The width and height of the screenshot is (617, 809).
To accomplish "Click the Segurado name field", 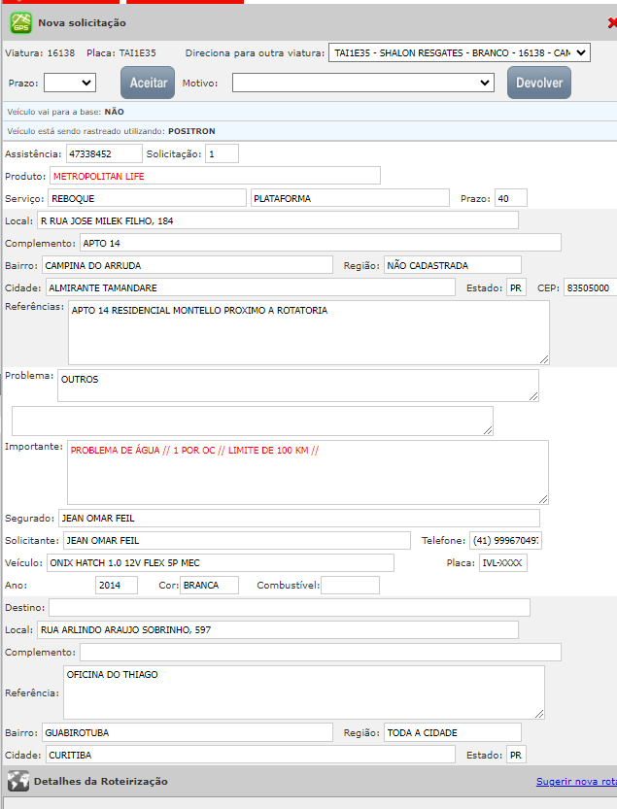I will click(298, 518).
